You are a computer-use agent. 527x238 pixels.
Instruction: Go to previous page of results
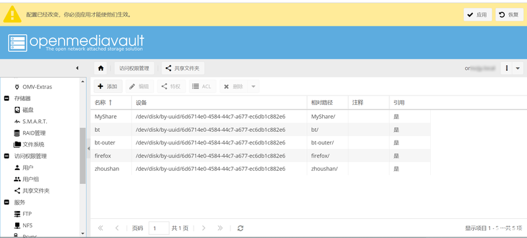coord(117,228)
